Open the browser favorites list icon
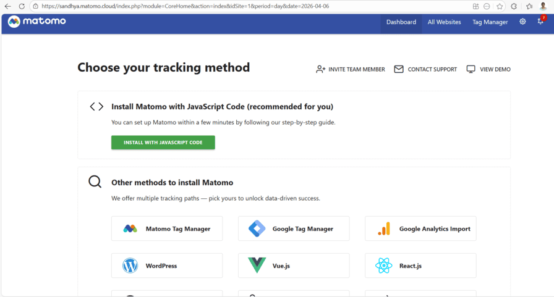 coord(529,6)
